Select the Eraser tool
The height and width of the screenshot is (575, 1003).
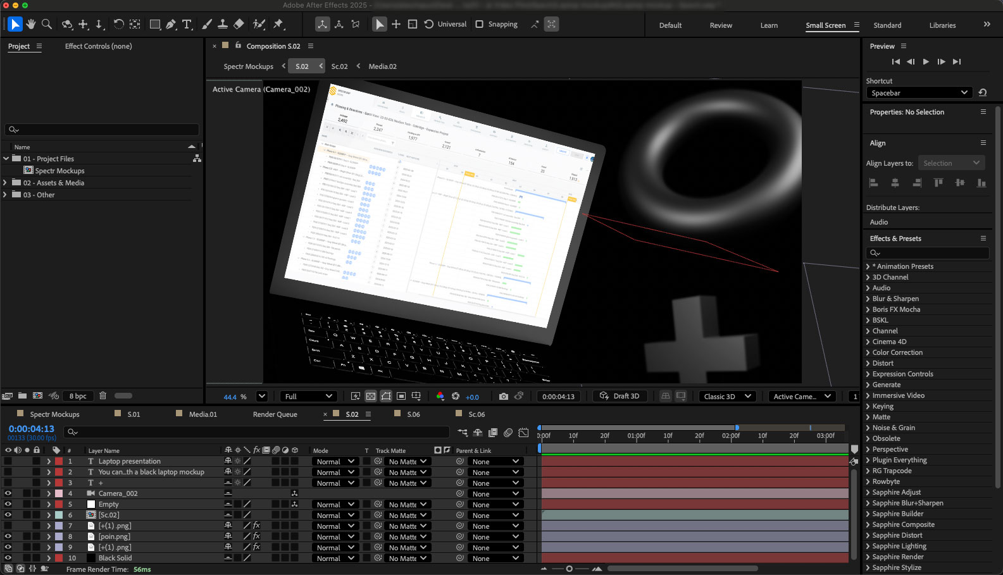(239, 25)
